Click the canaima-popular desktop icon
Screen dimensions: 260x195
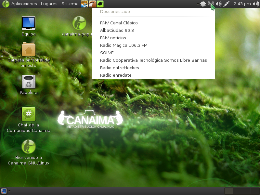pos(79,23)
